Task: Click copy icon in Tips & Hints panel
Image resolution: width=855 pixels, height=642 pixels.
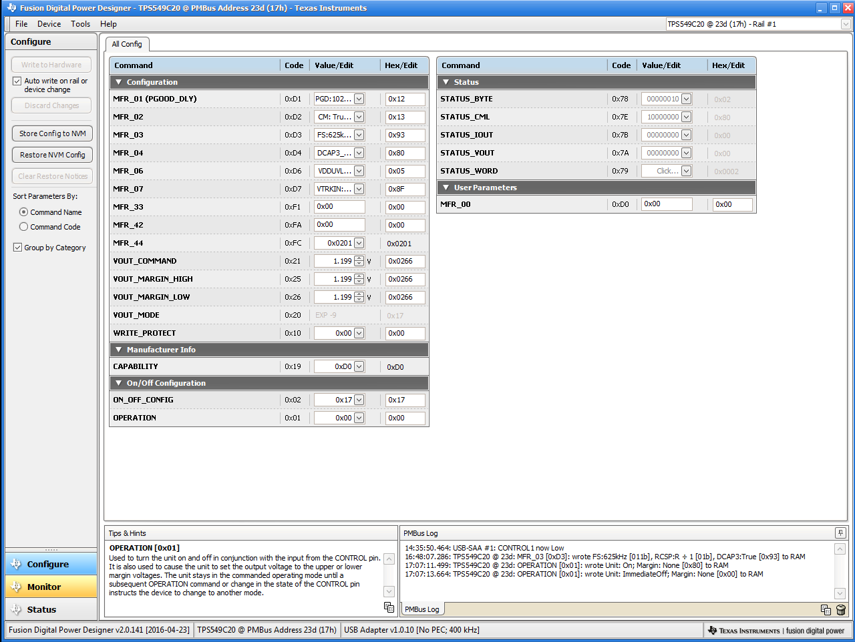Action: (389, 607)
